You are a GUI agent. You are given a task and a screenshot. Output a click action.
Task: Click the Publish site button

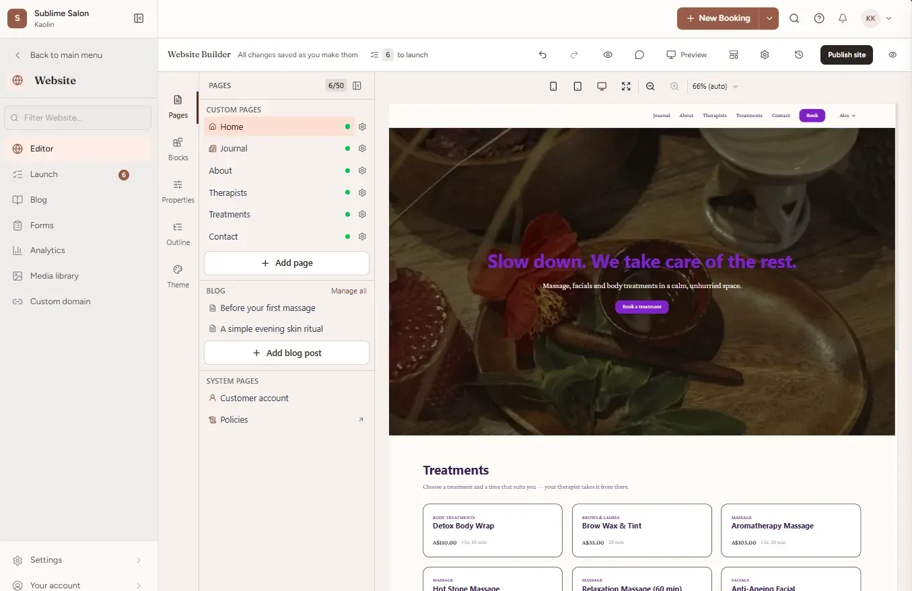[846, 55]
